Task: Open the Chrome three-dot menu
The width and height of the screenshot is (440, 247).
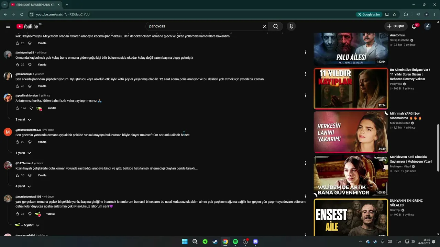Action: [x=435, y=14]
